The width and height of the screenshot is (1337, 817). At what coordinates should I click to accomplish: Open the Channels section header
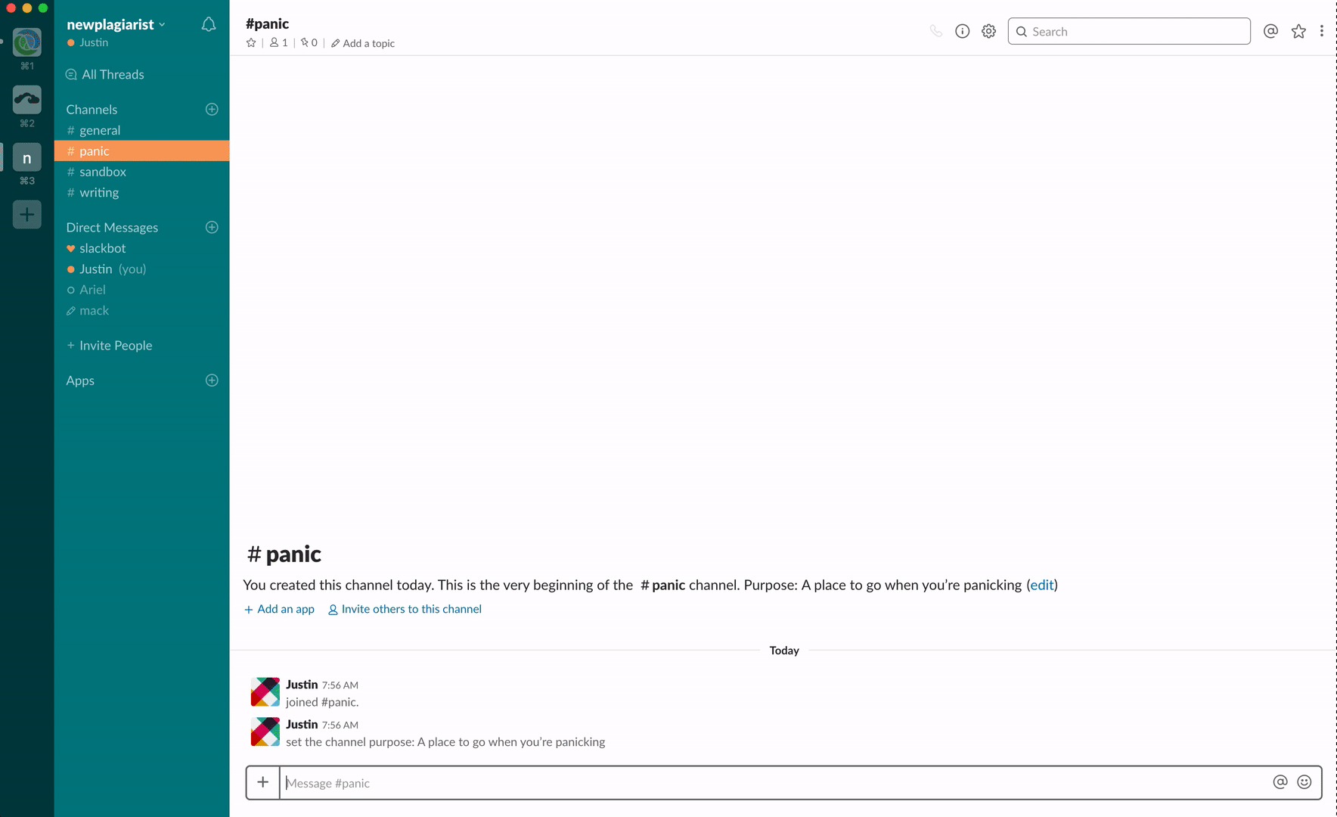(x=92, y=109)
